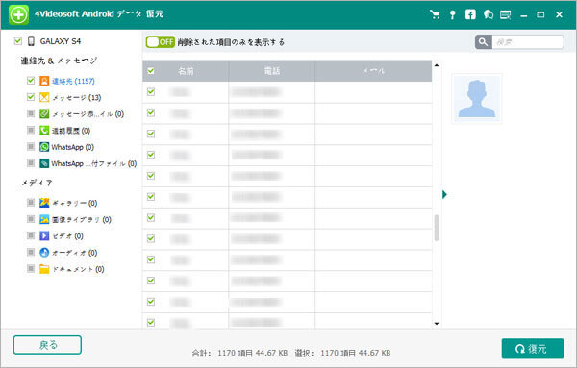
Task: Click the 戻る back button
Action: pos(47,345)
